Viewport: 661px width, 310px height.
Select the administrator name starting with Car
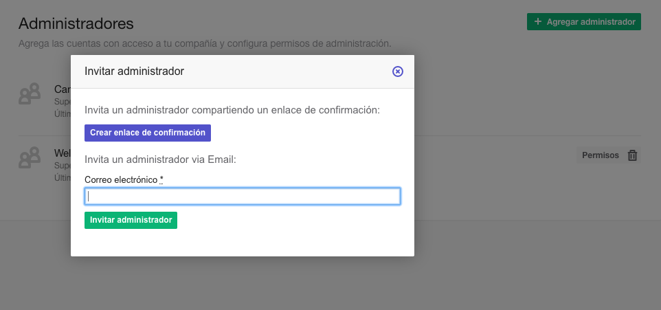coord(63,89)
